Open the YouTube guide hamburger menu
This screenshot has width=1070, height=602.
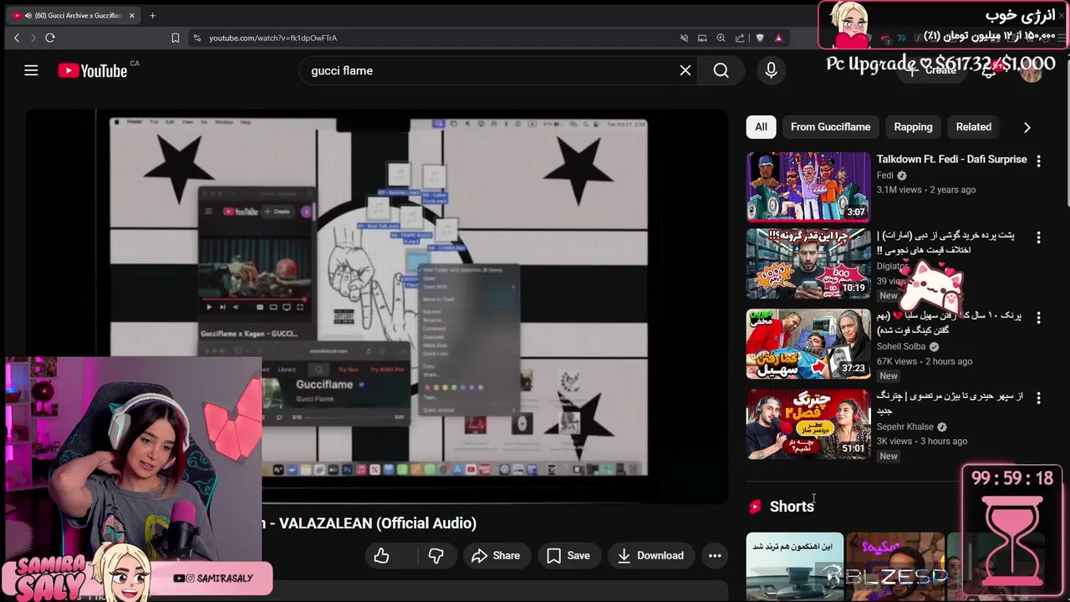[x=31, y=70]
